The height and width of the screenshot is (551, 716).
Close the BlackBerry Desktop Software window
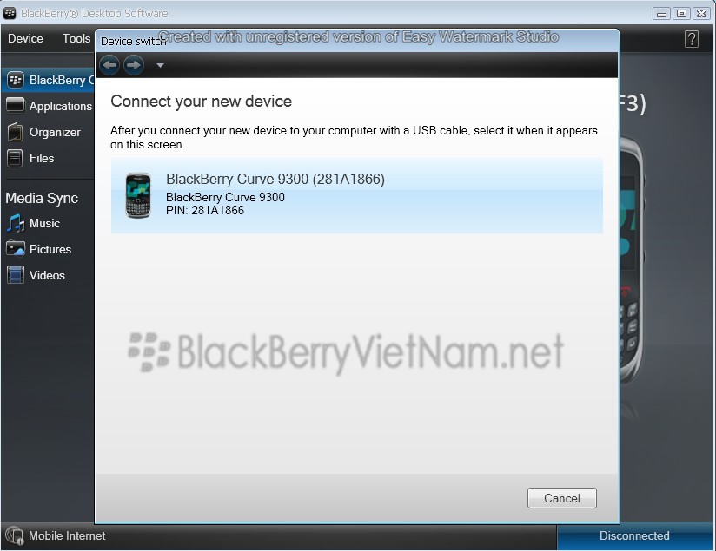701,14
